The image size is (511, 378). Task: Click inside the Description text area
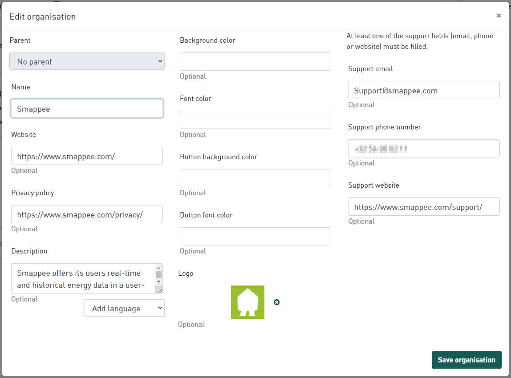83,278
